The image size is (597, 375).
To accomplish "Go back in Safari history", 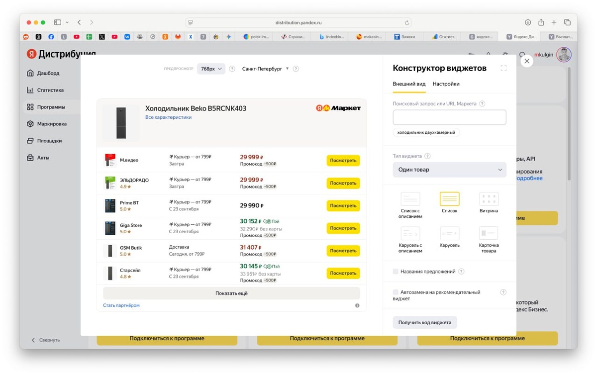I will tap(79, 22).
